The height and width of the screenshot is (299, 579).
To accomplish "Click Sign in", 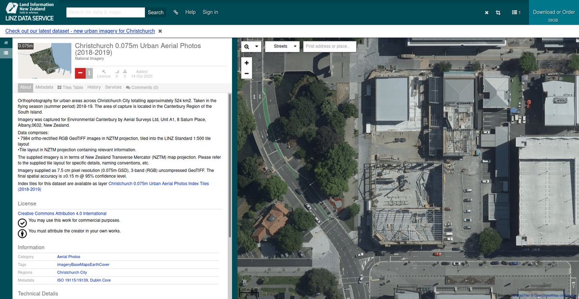I will 210,12.
